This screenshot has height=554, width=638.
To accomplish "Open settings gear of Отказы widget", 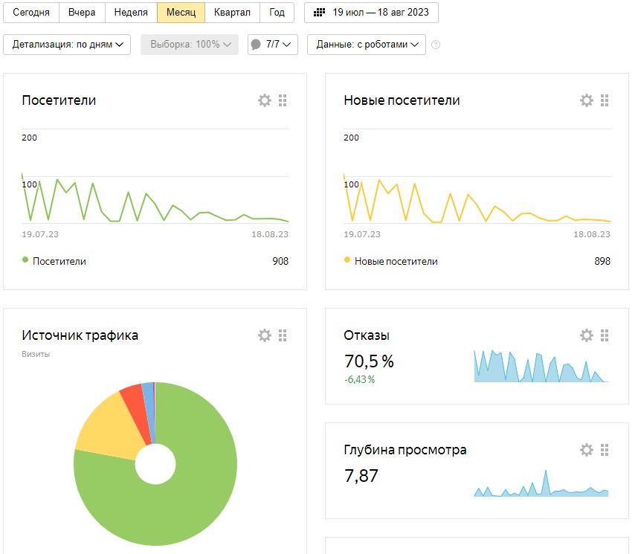I will point(587,335).
